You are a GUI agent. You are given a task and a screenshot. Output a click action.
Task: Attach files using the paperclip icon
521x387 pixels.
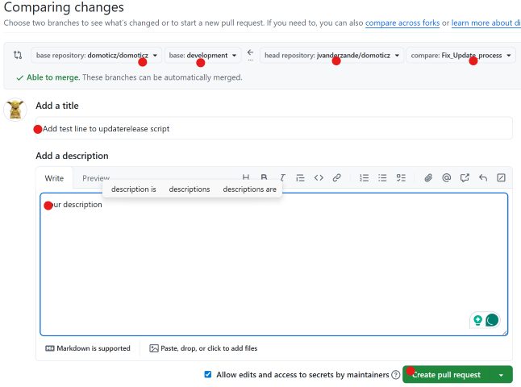428,178
